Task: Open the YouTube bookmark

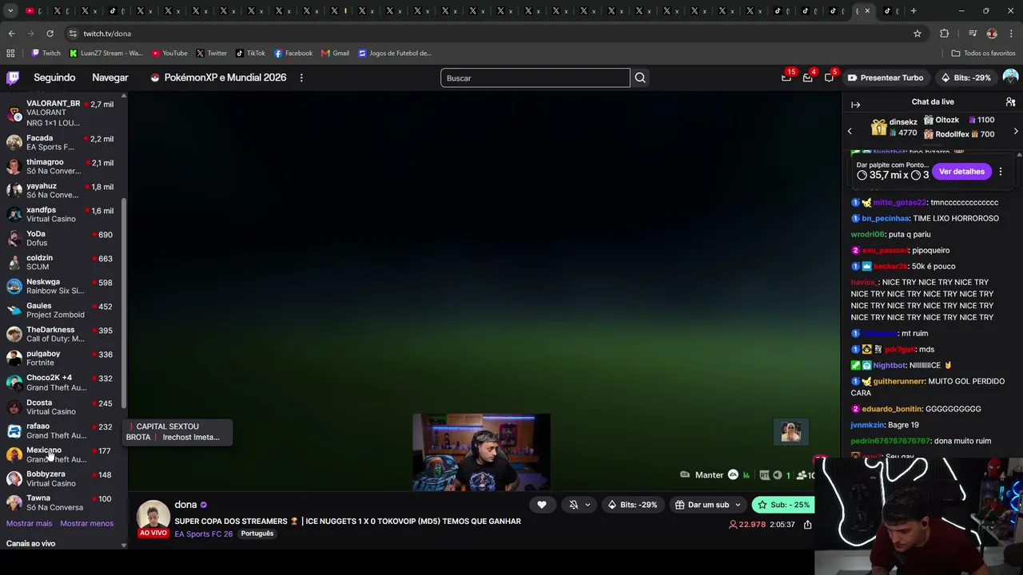Action: tap(169, 54)
